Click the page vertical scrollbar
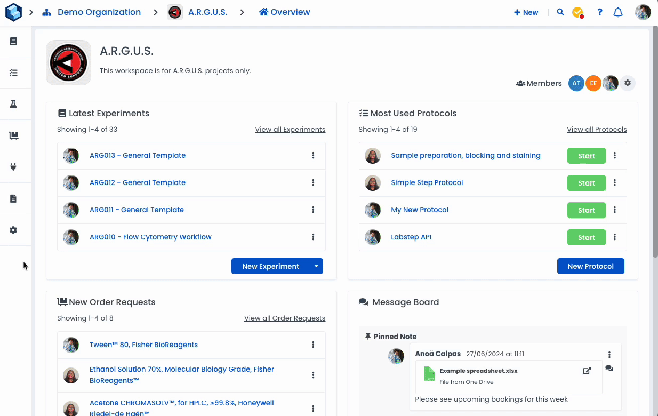Screen dimensions: 658x416 point(655,144)
